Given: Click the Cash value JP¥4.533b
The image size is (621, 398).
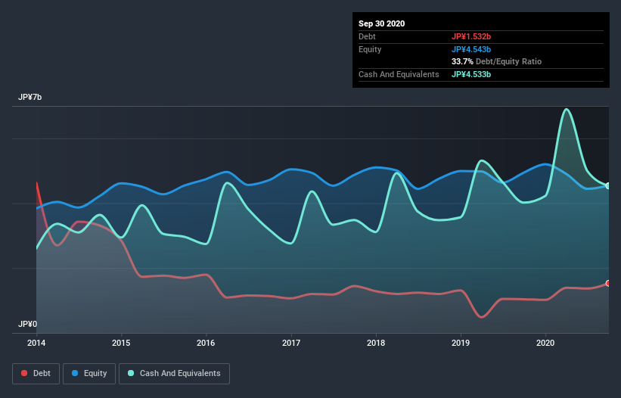Looking at the screenshot, I should pos(471,74).
